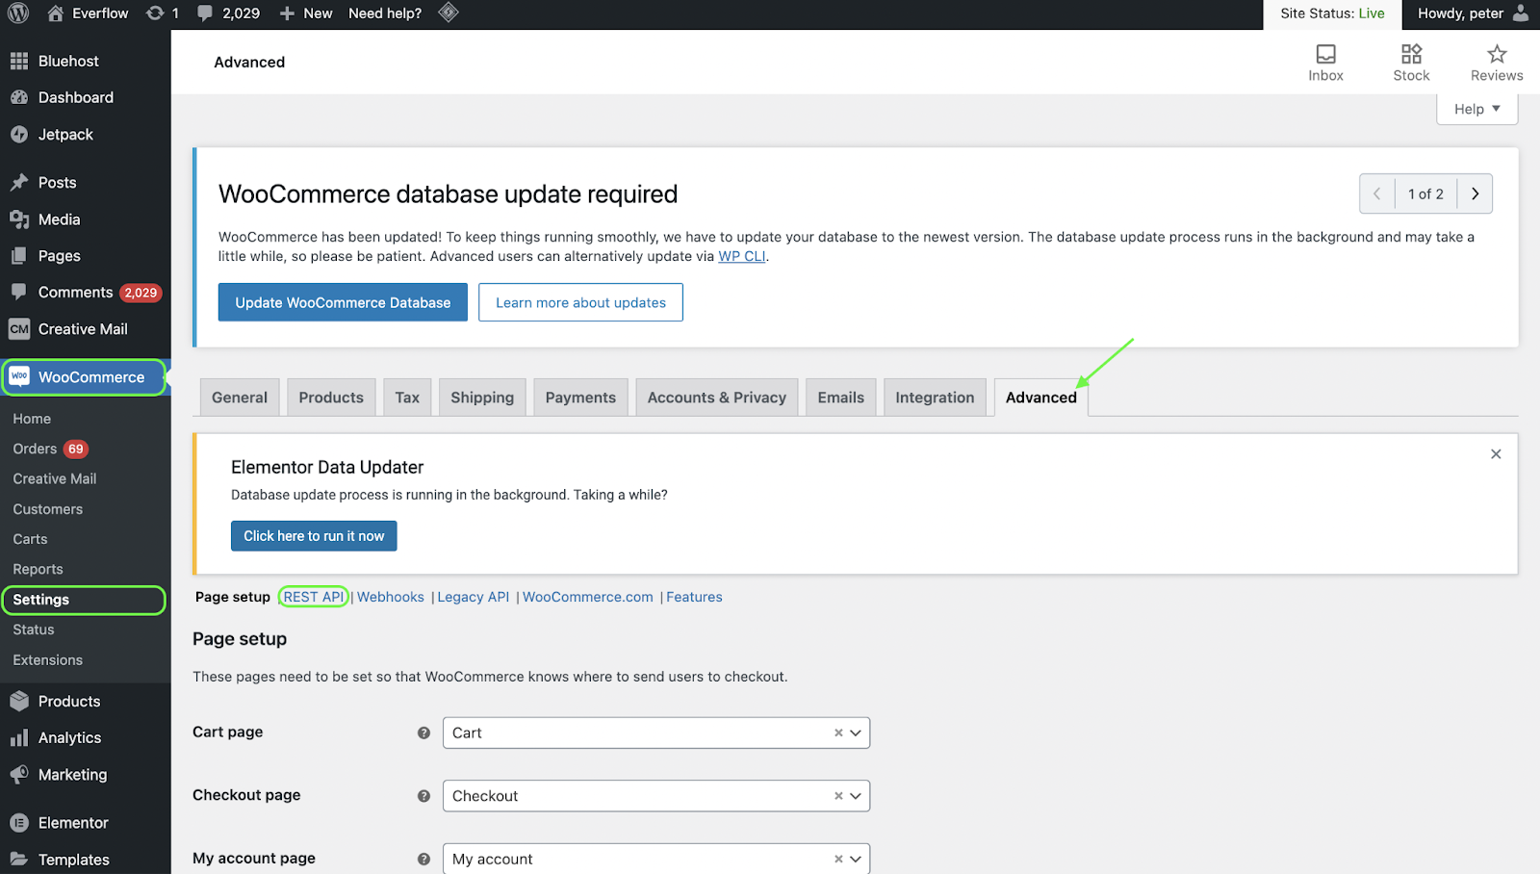The image size is (1540, 874).
Task: Open the Creative Mail CM icon
Action: [x=19, y=329]
